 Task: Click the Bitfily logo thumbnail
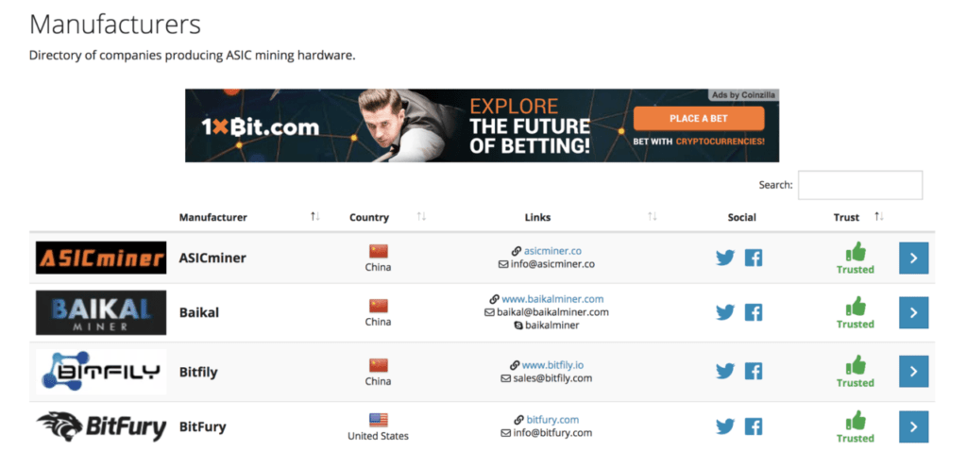pos(101,372)
